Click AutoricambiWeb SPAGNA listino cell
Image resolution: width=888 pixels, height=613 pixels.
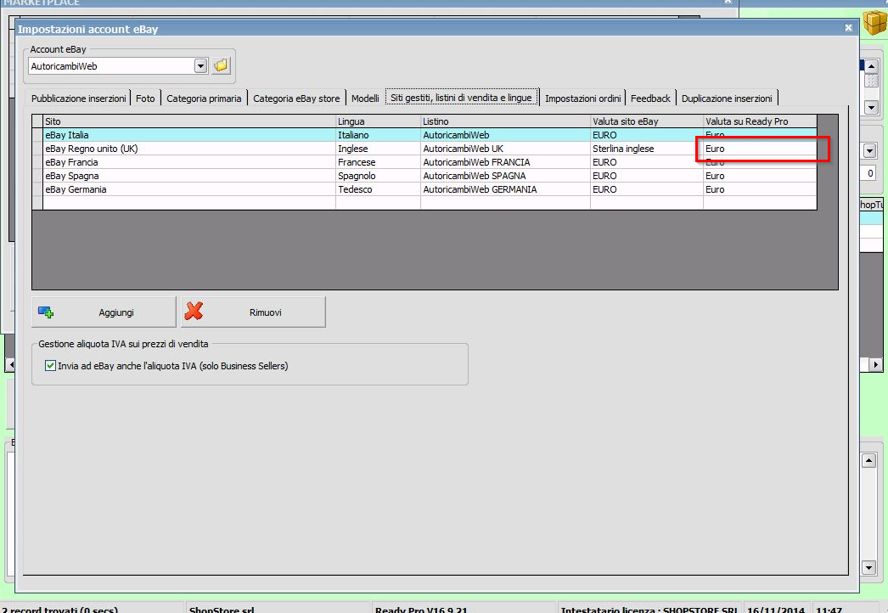[x=505, y=176]
